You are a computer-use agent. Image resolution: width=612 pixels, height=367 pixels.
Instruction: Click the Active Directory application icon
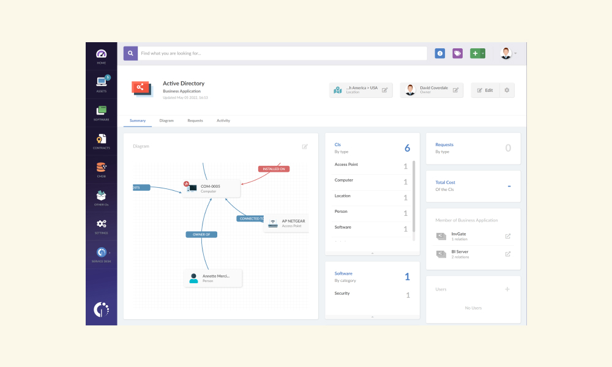click(141, 89)
